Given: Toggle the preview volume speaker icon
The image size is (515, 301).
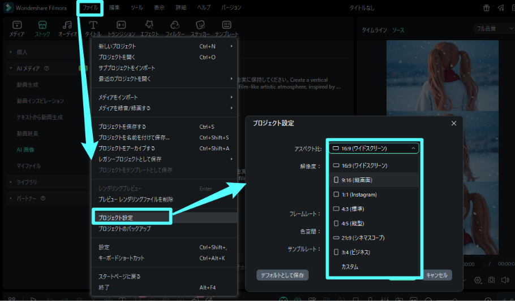Looking at the screenshot, I should (504, 280).
